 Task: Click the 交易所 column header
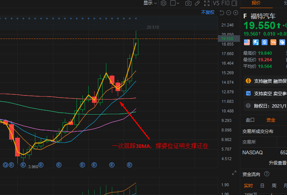click(x=249, y=142)
